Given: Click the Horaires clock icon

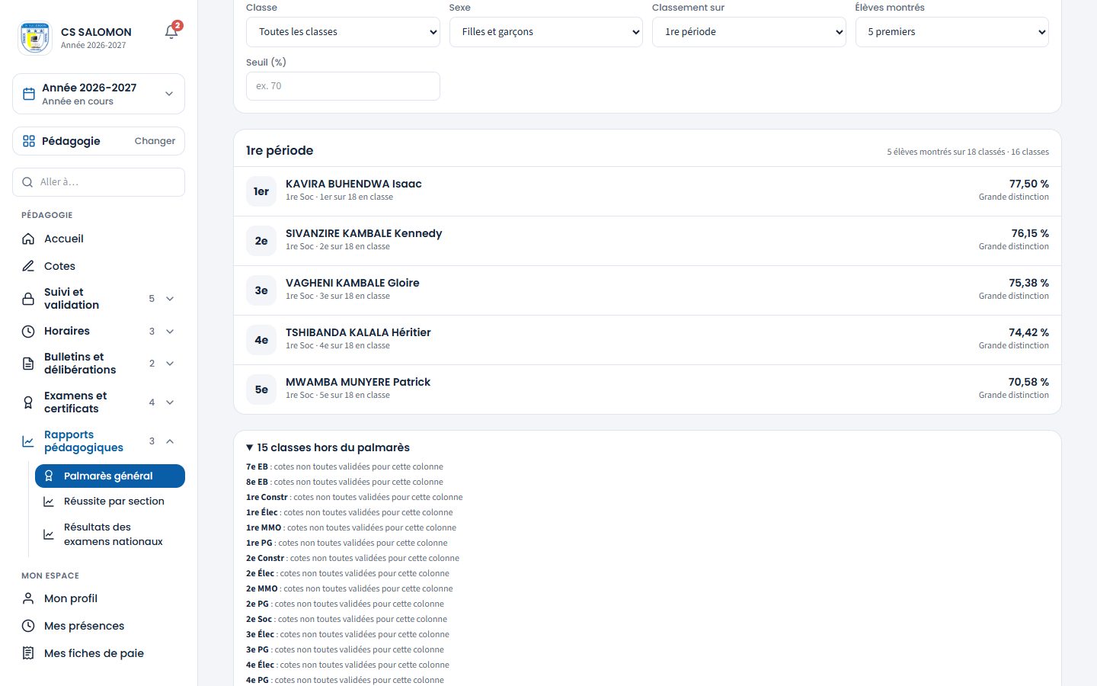Looking at the screenshot, I should (28, 332).
